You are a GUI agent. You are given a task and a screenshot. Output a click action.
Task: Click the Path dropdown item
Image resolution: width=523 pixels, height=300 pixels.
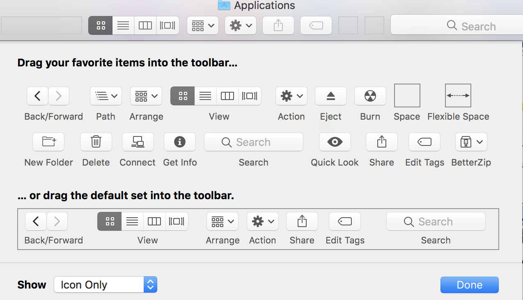click(x=106, y=96)
